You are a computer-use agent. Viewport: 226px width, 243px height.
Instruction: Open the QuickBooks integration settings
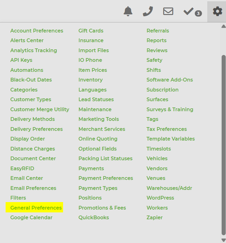pyautogui.click(x=94, y=217)
